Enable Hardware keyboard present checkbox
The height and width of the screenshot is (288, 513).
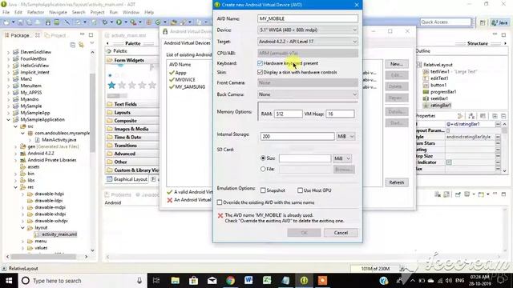tap(260, 63)
